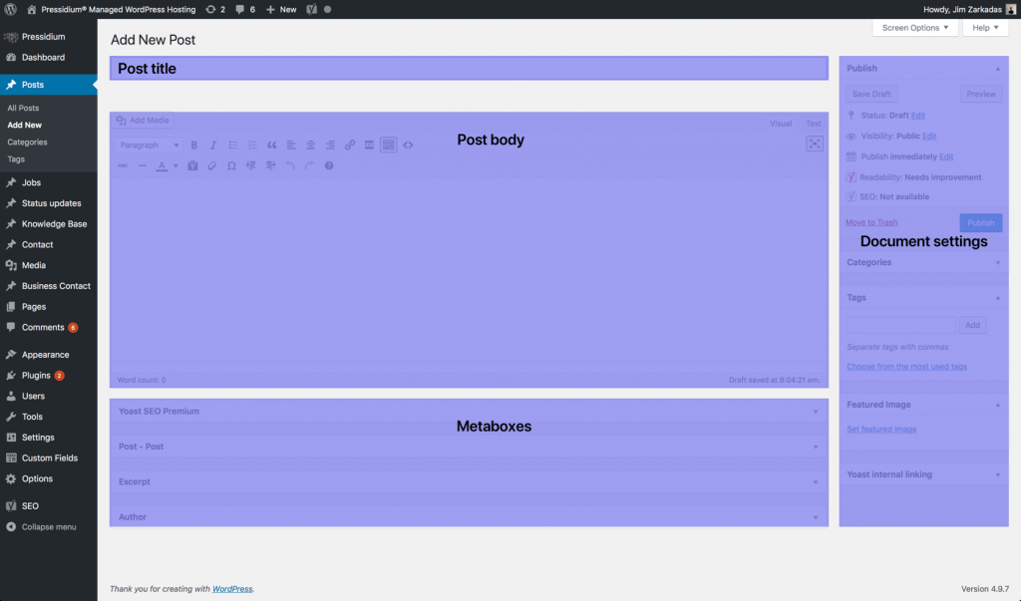Viewport: 1021px width, 601px height.
Task: Click Choose from the most used tags
Action: point(906,367)
